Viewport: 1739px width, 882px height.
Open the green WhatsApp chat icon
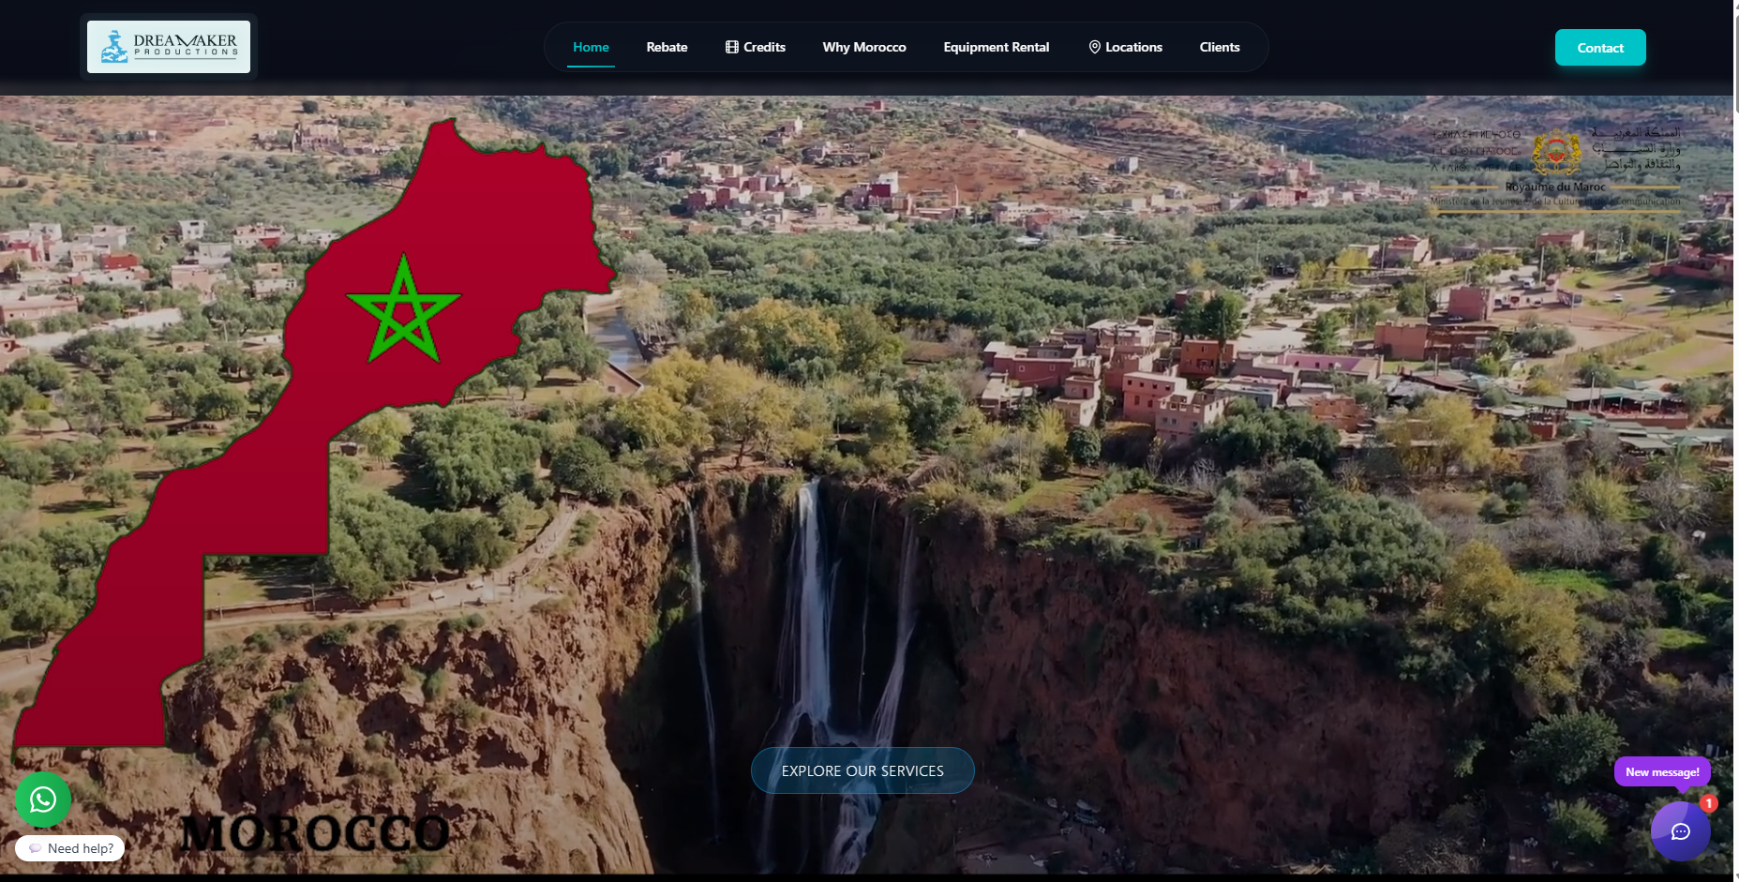coord(43,800)
